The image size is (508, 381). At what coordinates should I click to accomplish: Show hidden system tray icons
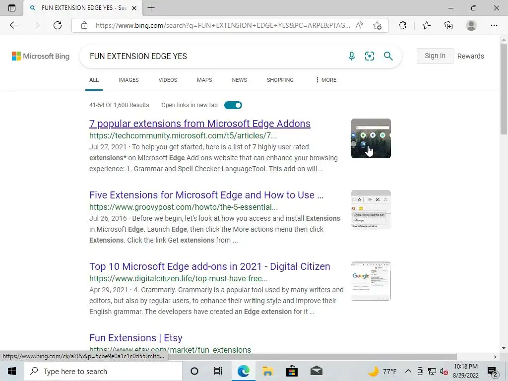coord(408,371)
